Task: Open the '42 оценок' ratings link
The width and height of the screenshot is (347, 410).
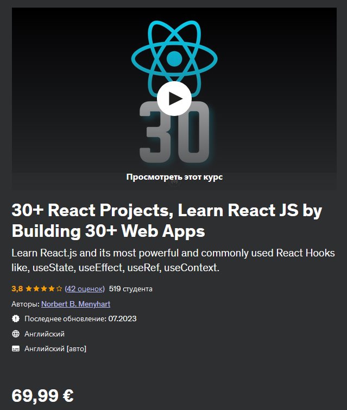Action: (85, 289)
